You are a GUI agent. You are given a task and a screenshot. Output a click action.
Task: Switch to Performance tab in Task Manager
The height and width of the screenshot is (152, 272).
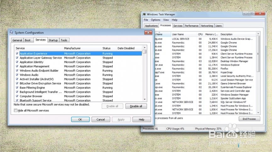click(x=192, y=26)
